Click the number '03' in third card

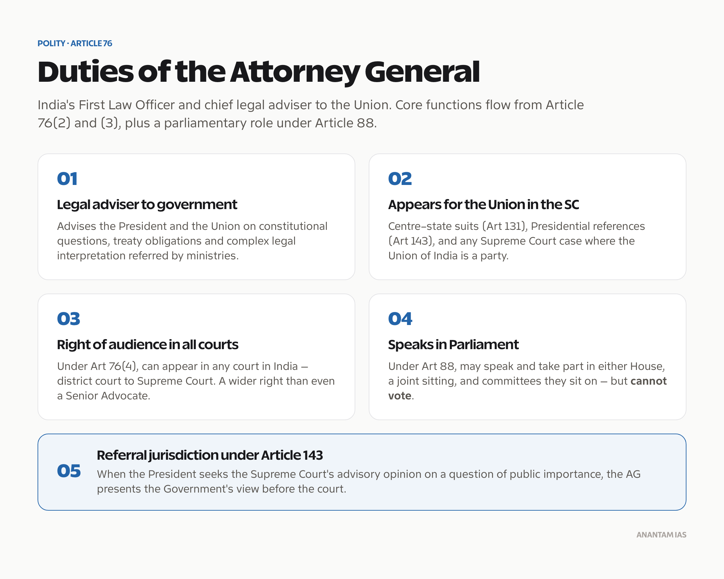click(68, 319)
